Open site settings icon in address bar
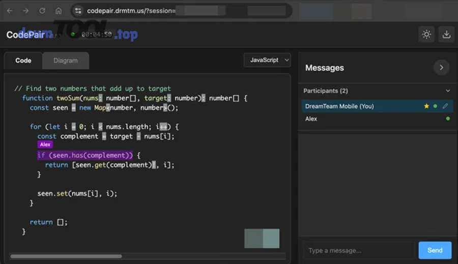The height and width of the screenshot is (264, 458). tap(78, 11)
